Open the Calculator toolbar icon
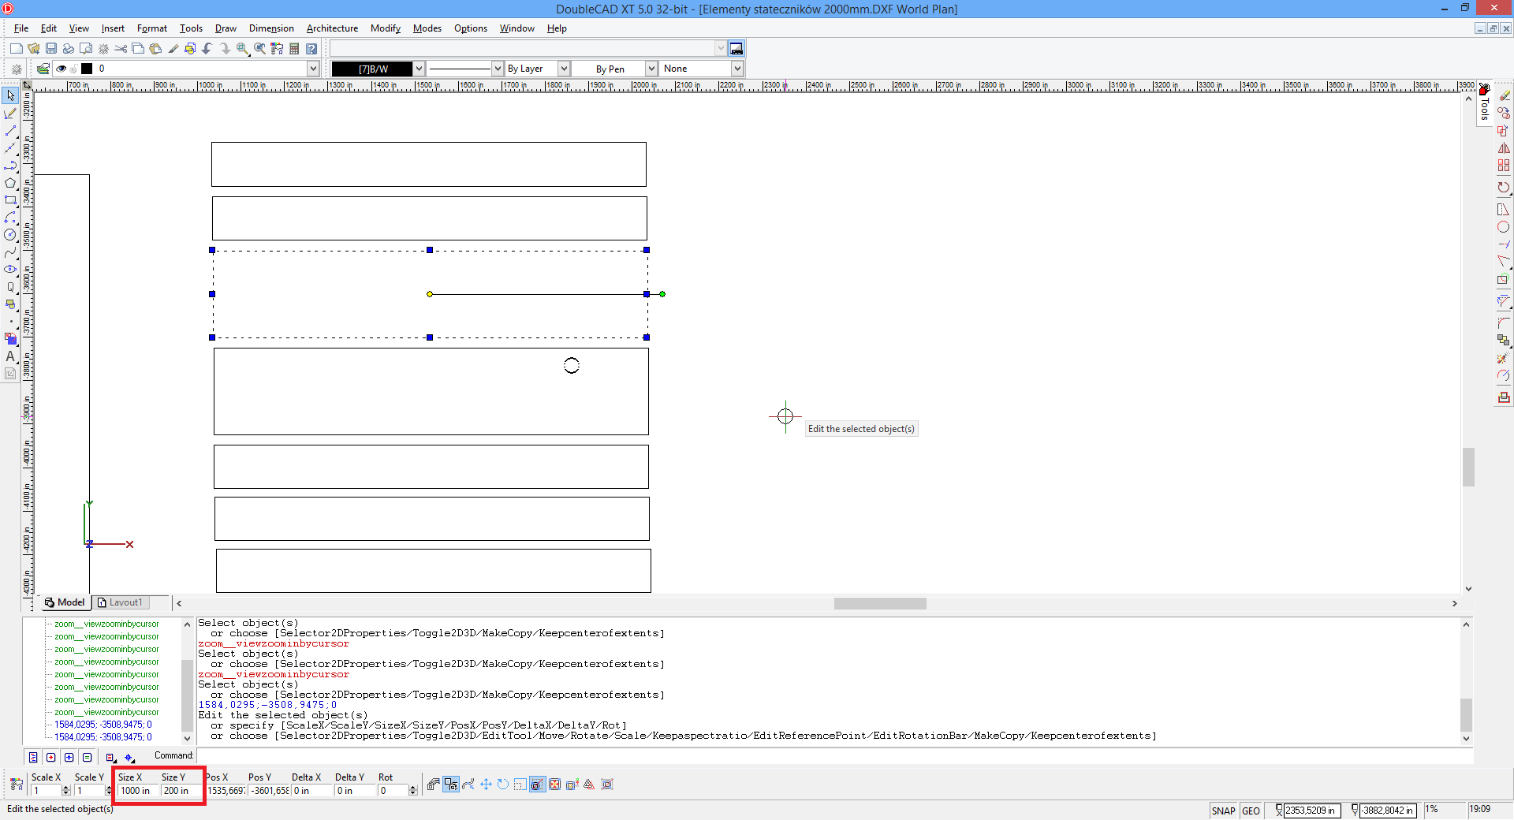 point(294,49)
